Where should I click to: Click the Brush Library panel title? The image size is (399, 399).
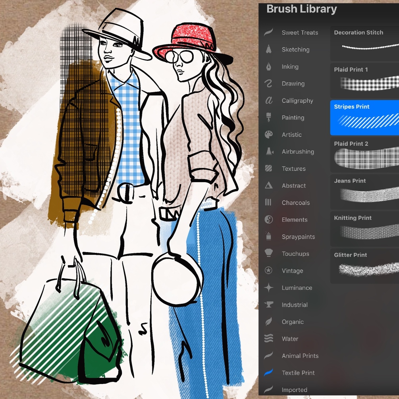(x=302, y=9)
